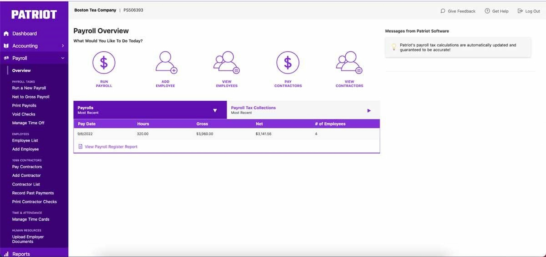Click the Log Out exit icon
The width and height of the screenshot is (546, 257).
coord(521,11)
